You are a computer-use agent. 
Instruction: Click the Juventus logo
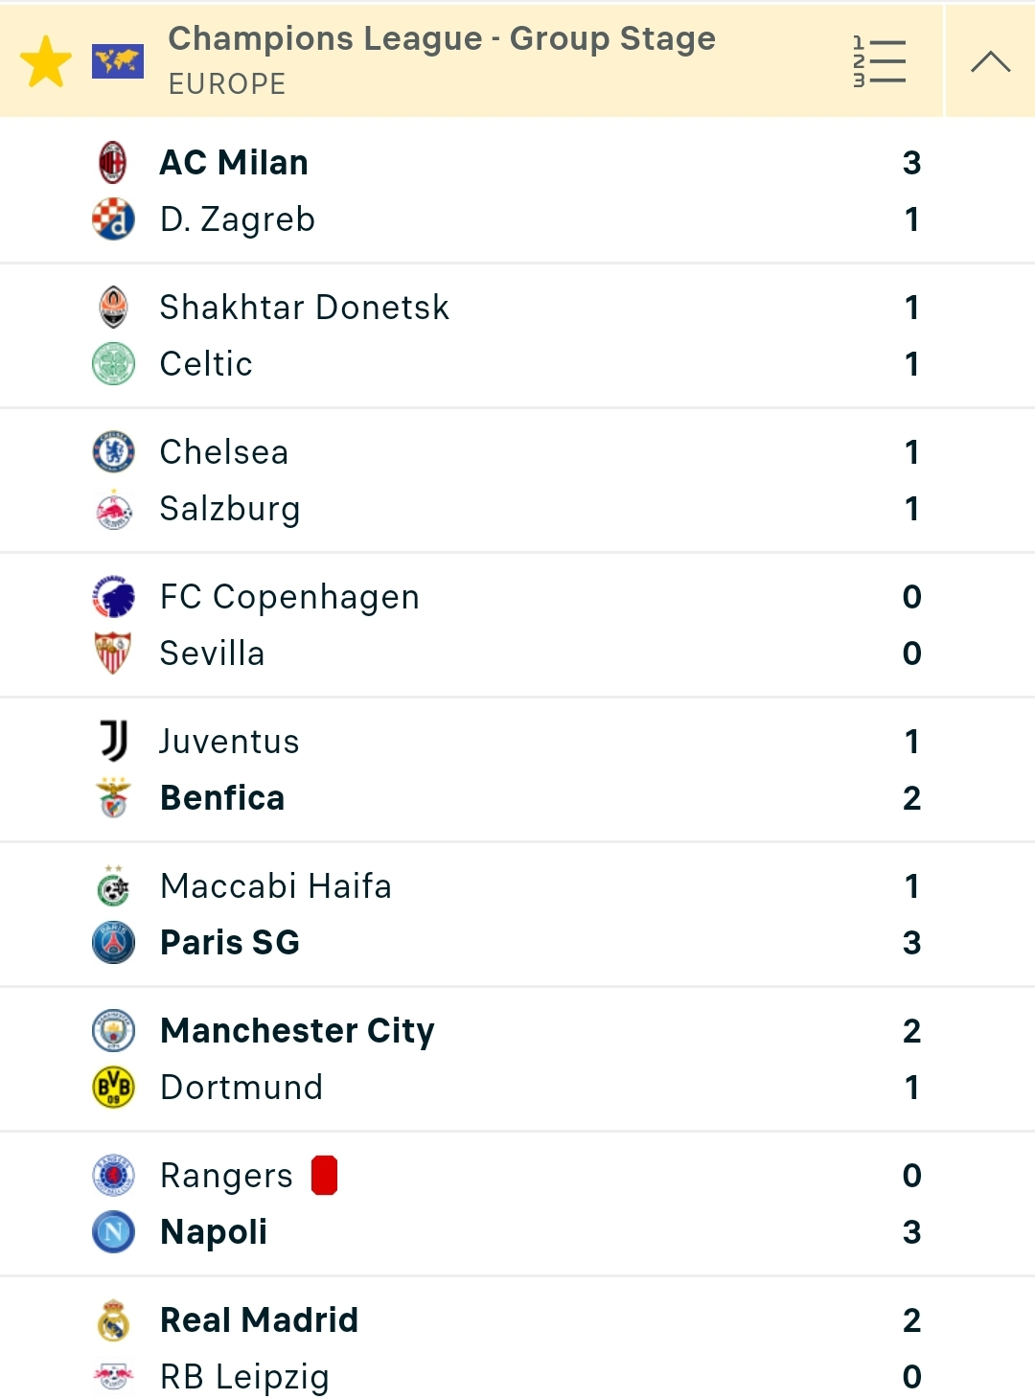tap(113, 742)
